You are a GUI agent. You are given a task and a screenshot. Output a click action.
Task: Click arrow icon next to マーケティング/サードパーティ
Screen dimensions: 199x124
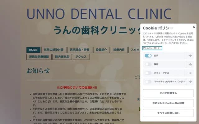190,82
